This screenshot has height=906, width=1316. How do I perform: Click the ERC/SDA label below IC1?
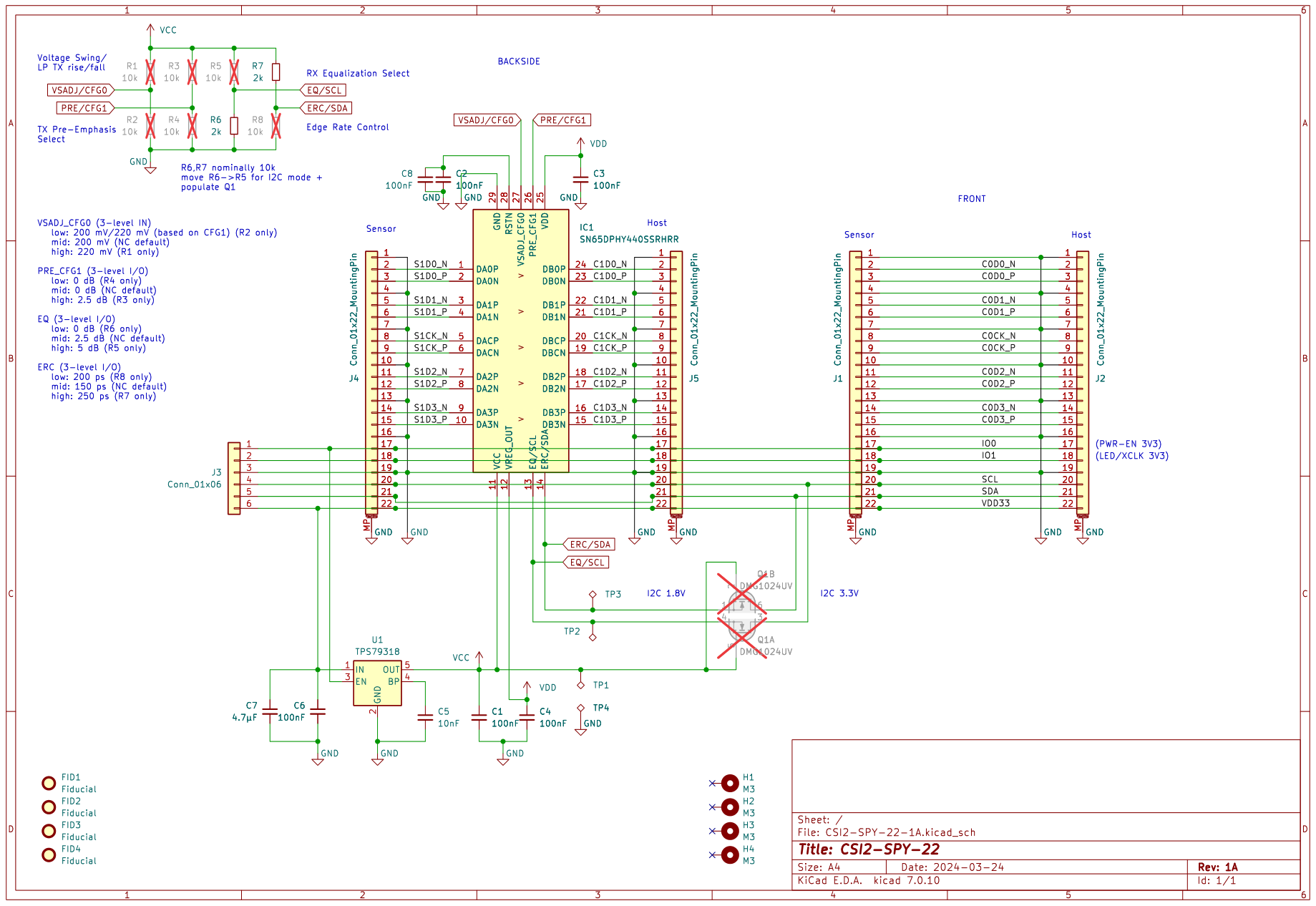(590, 545)
